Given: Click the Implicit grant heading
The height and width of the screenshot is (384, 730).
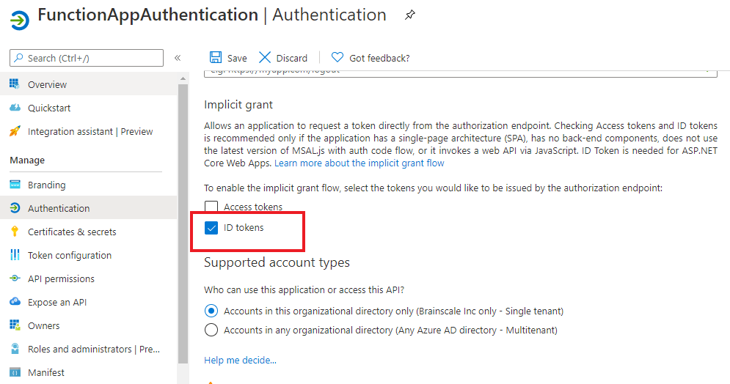Looking at the screenshot, I should pos(238,105).
